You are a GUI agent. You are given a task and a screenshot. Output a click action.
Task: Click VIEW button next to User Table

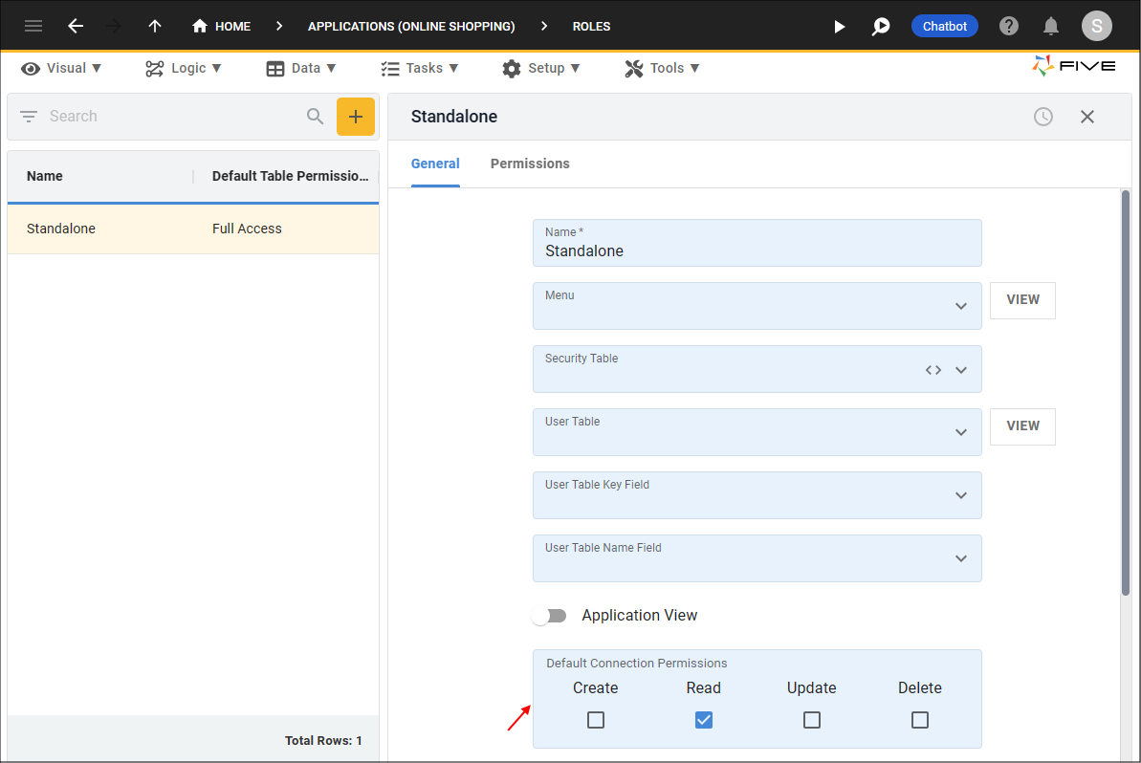tap(1022, 426)
